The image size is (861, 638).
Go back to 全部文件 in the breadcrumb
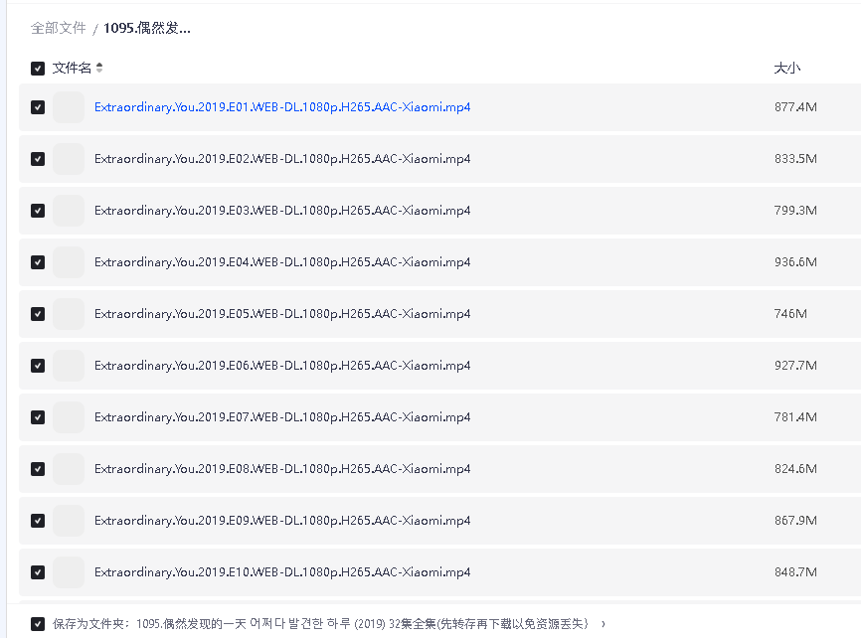(58, 28)
